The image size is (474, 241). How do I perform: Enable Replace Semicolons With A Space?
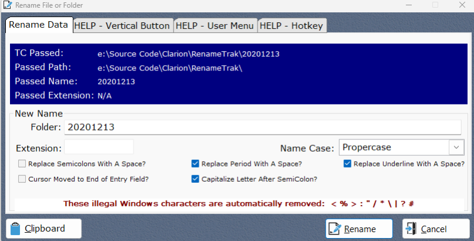click(x=22, y=164)
